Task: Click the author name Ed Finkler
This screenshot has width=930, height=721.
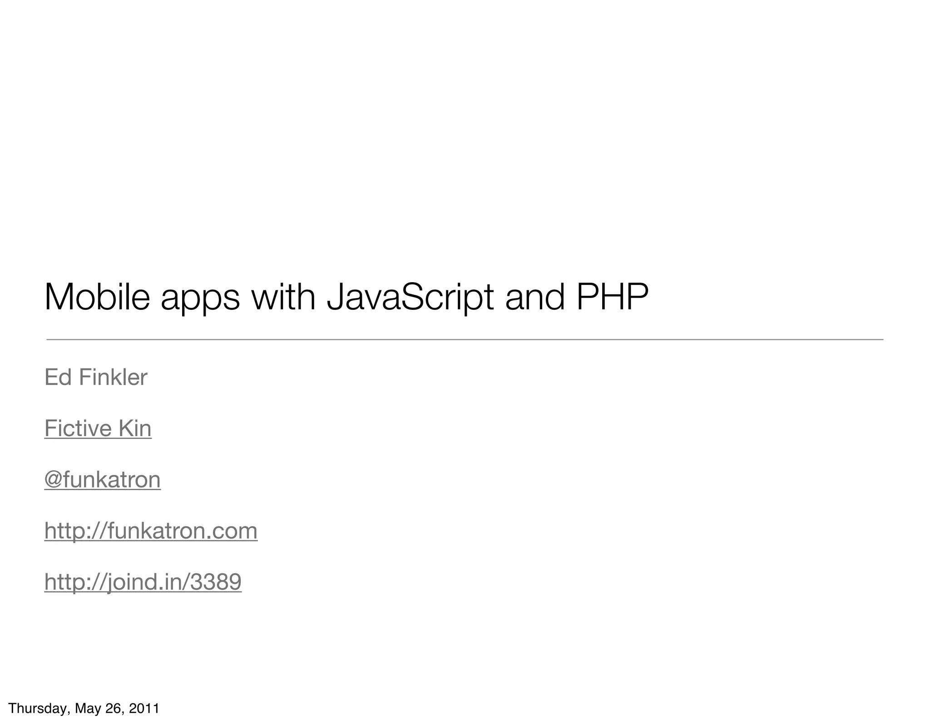Action: [96, 377]
